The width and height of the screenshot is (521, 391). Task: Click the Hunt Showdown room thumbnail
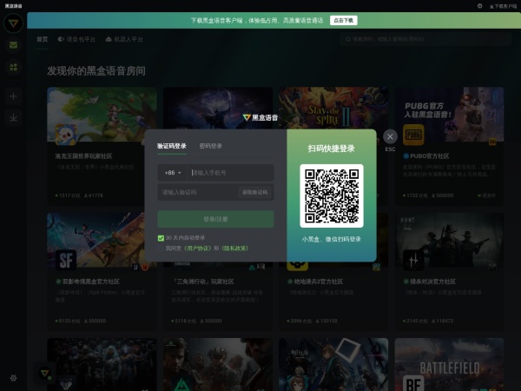point(449,240)
